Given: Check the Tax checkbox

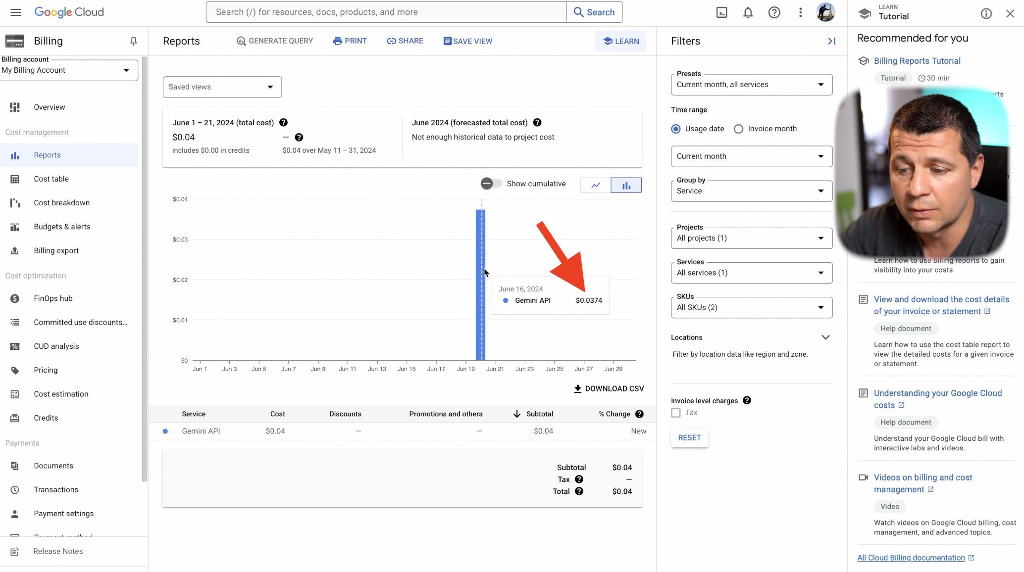Looking at the screenshot, I should point(676,413).
